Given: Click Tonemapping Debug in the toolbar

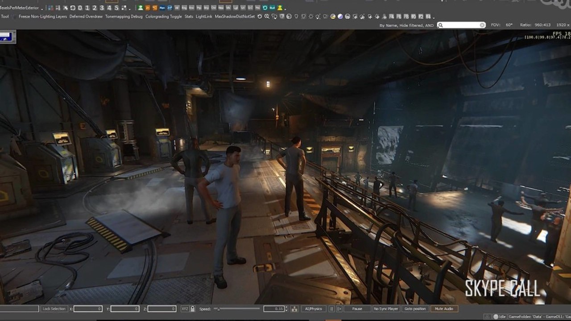Looking at the screenshot, I should 124,16.
